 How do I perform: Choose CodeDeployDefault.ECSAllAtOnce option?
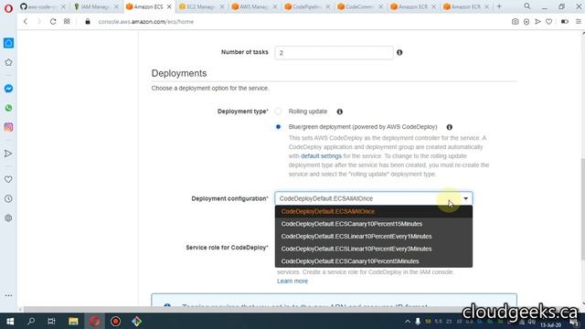[x=374, y=211]
